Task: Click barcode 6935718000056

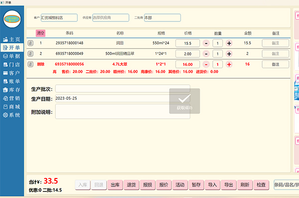Action: coord(69,64)
